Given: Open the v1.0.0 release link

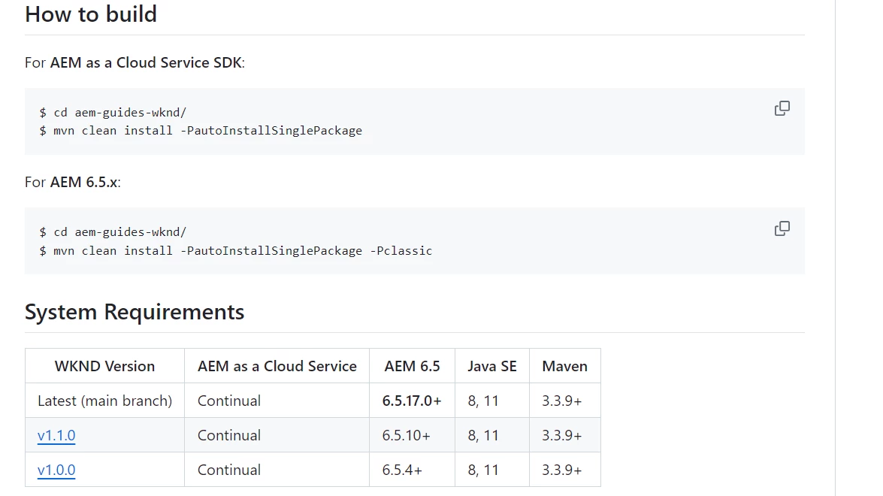Looking at the screenshot, I should coord(56,470).
